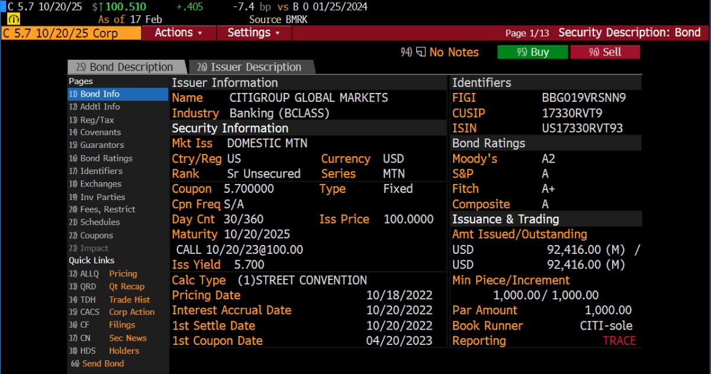Click the Pricing Date 10/18/2022
This screenshot has height=374, width=711.
click(400, 295)
